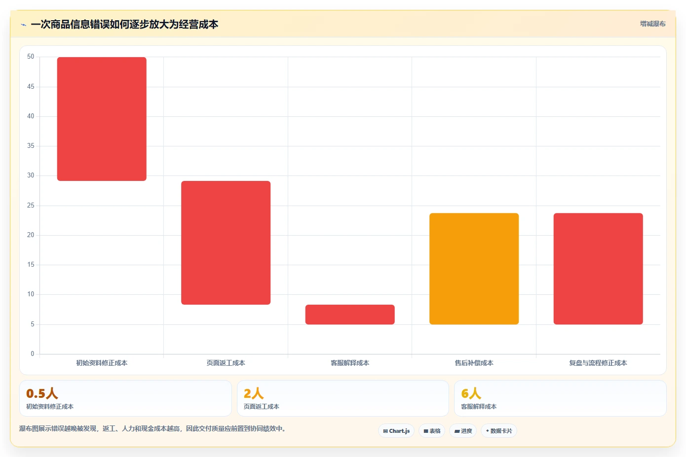Open the 2人 页面返工成本 card
Viewport: 686px width, 457px height.
click(x=343, y=398)
